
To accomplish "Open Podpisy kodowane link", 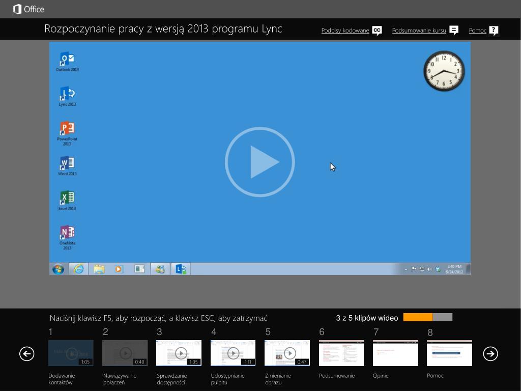I will pyautogui.click(x=345, y=31).
